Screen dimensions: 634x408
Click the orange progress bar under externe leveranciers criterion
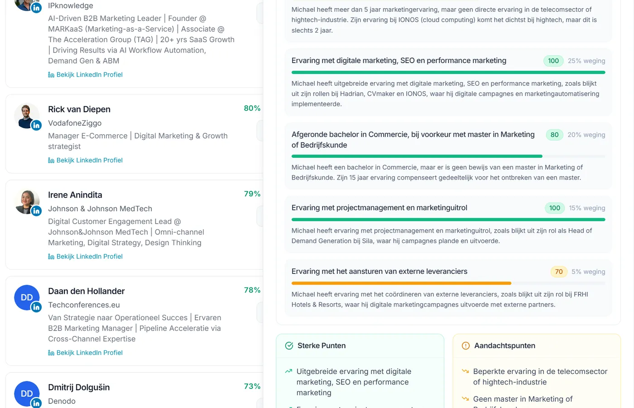click(401, 283)
